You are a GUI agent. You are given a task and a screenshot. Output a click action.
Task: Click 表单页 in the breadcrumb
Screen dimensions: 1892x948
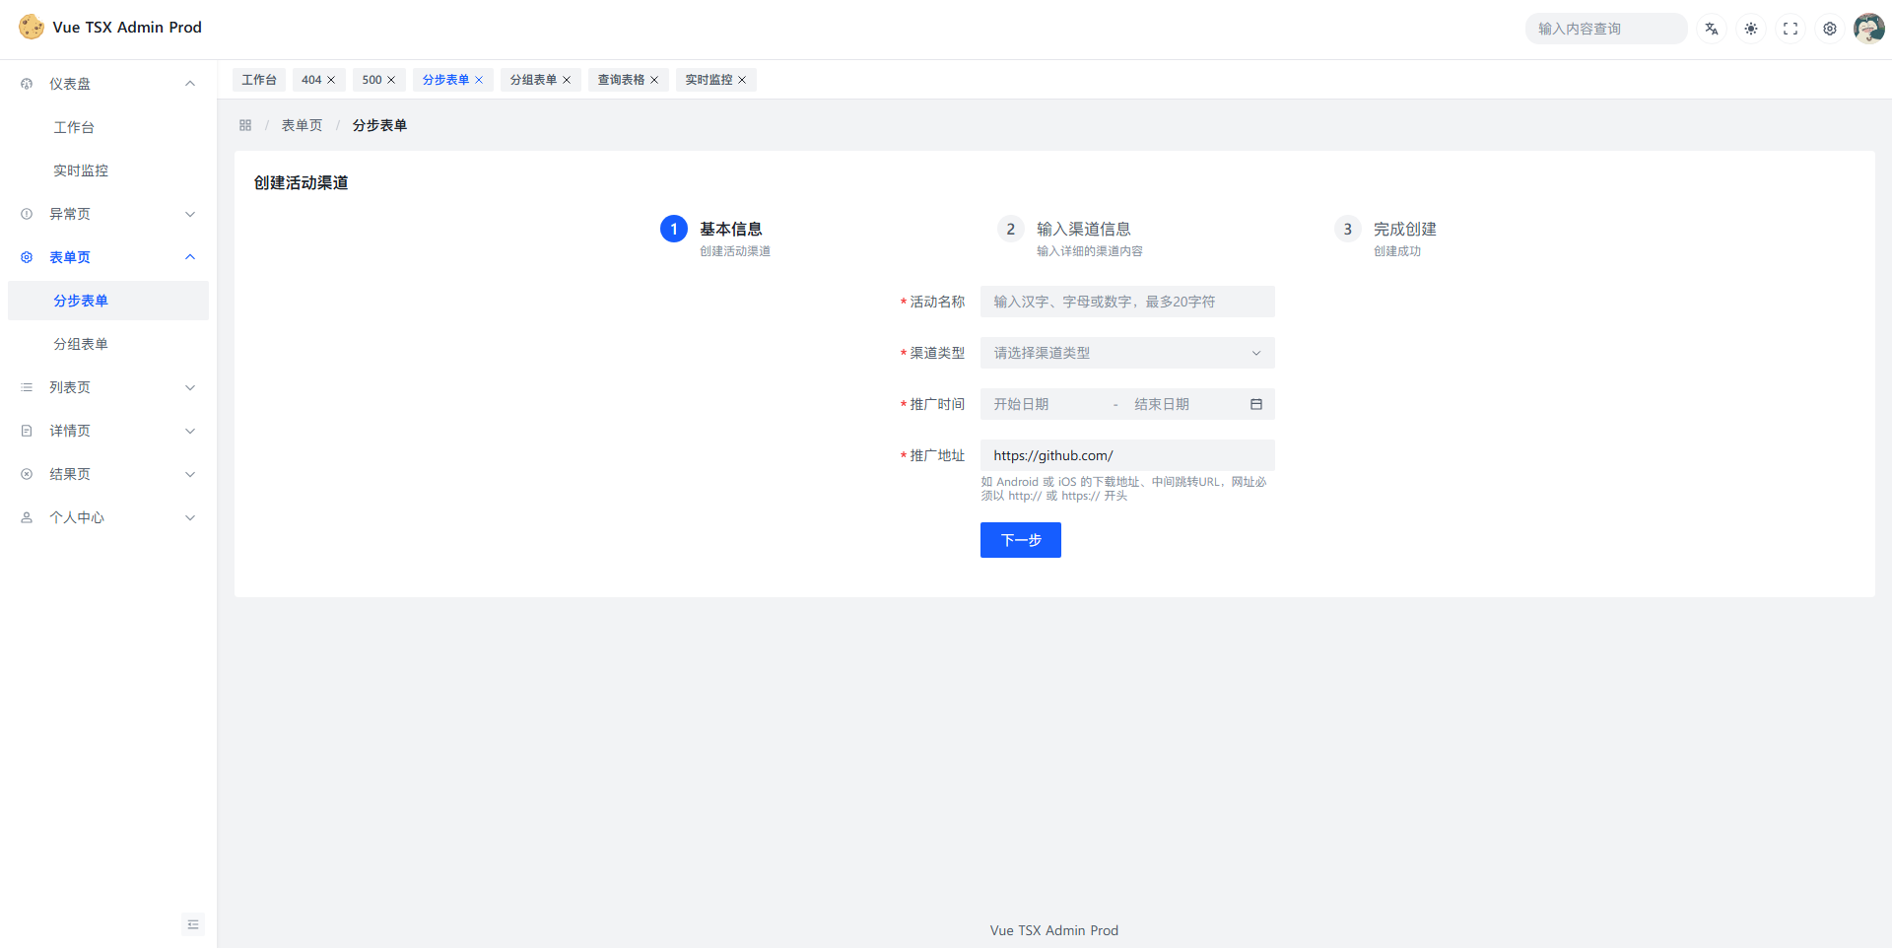[302, 125]
